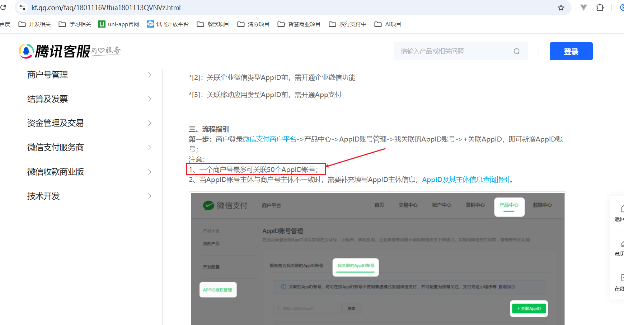The image size is (624, 325).
Task: Click the browser address bar URL
Action: [x=106, y=8]
